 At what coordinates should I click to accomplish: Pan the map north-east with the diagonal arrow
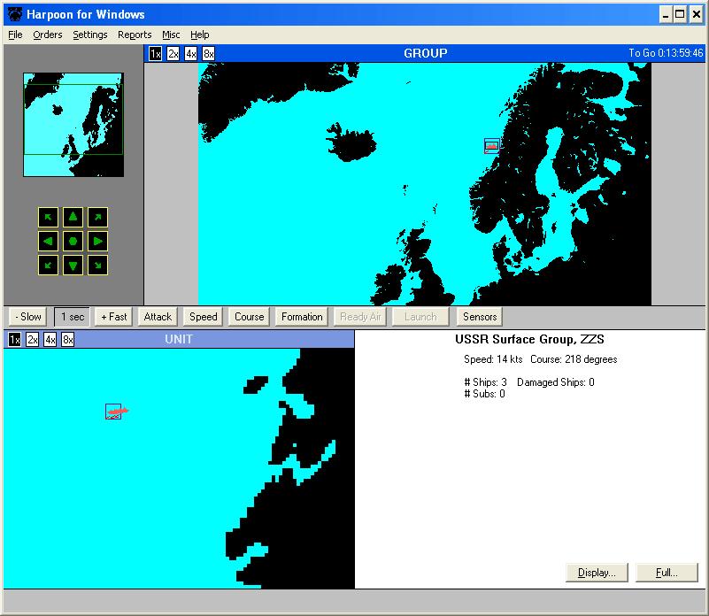(97, 217)
